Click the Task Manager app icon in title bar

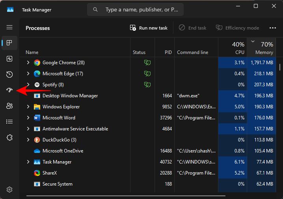[10, 9]
